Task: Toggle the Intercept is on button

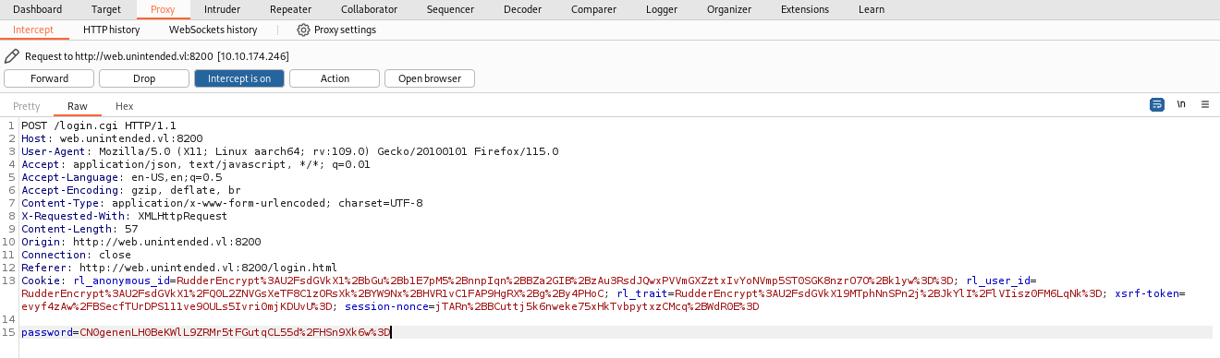Action: (x=238, y=78)
